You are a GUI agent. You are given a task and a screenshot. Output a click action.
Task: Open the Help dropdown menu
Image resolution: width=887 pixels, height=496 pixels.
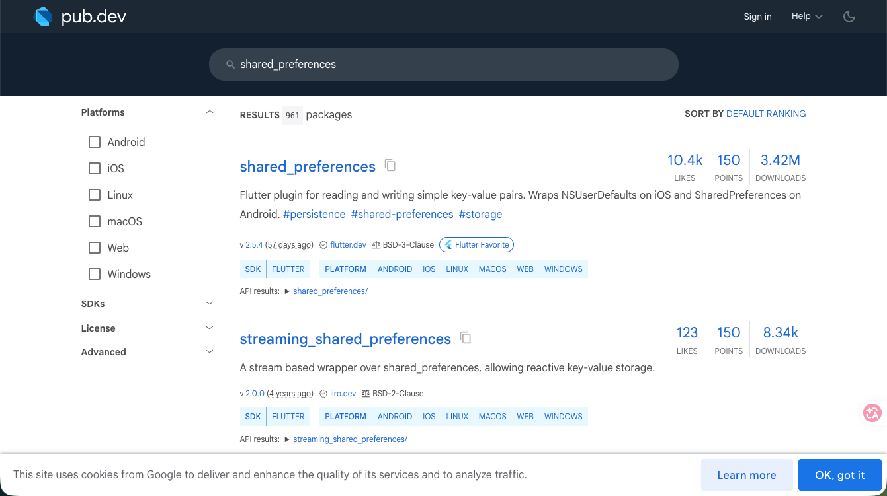click(807, 17)
